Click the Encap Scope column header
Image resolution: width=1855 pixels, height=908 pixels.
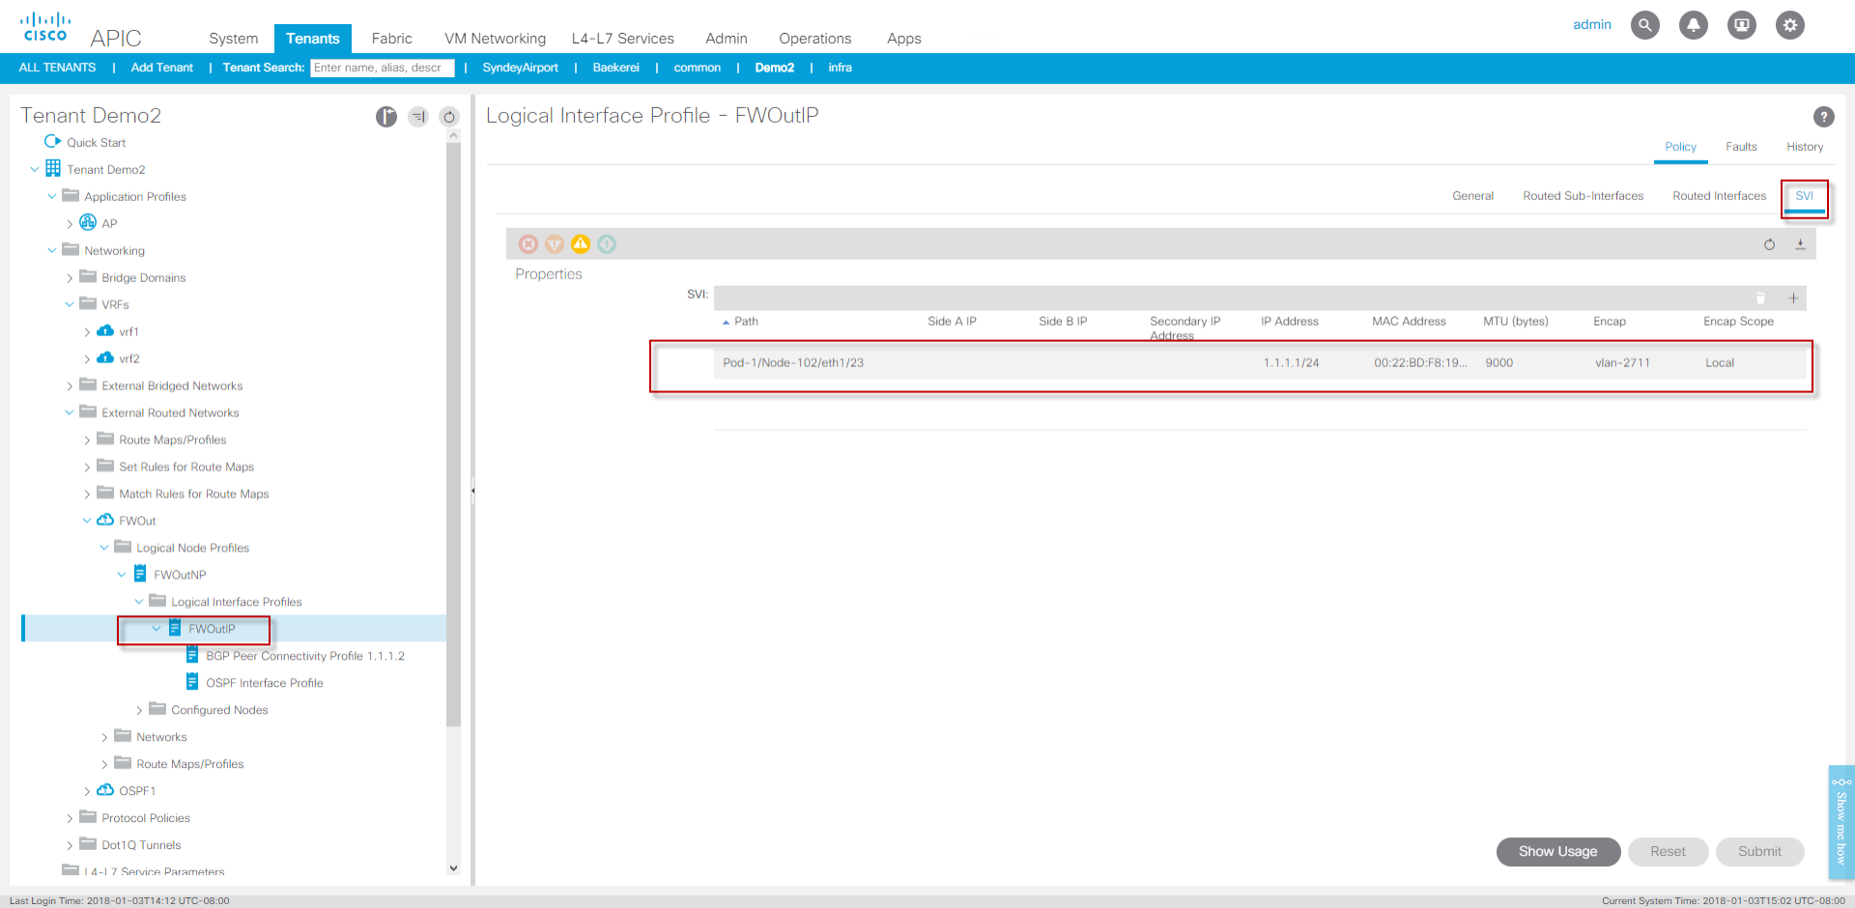pyautogui.click(x=1738, y=322)
